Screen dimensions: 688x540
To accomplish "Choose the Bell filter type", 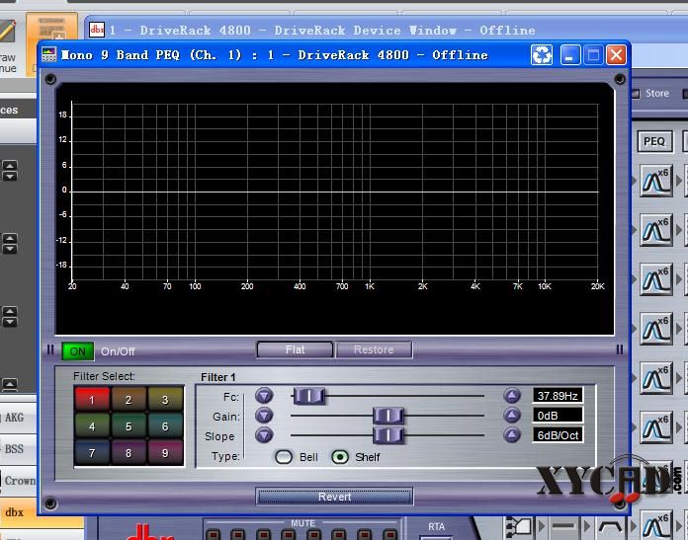I will click(284, 457).
